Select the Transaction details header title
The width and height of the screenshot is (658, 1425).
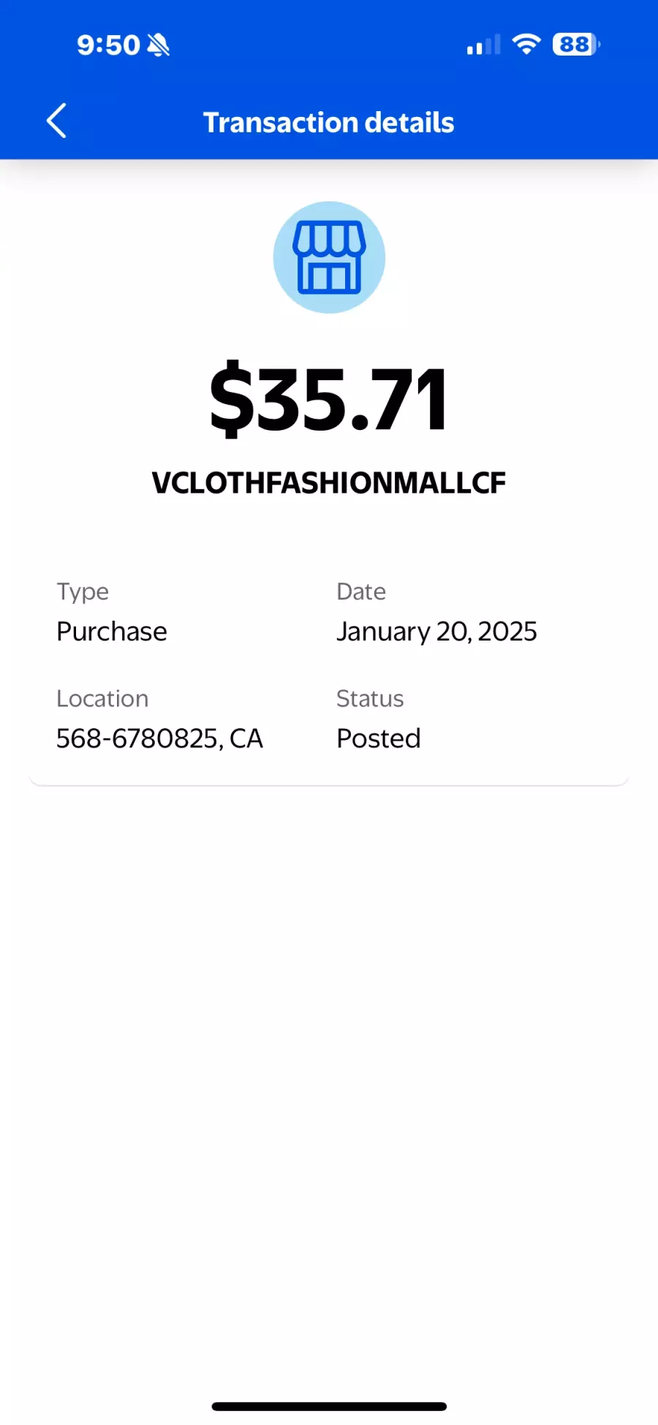pyautogui.click(x=329, y=123)
